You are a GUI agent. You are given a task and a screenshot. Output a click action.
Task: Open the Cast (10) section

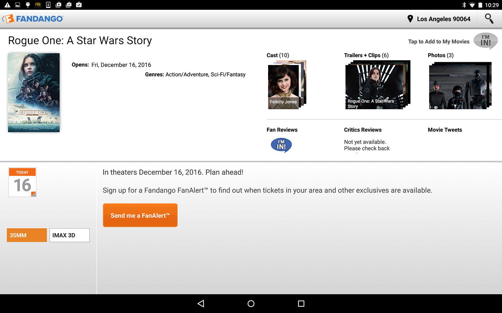pos(278,55)
